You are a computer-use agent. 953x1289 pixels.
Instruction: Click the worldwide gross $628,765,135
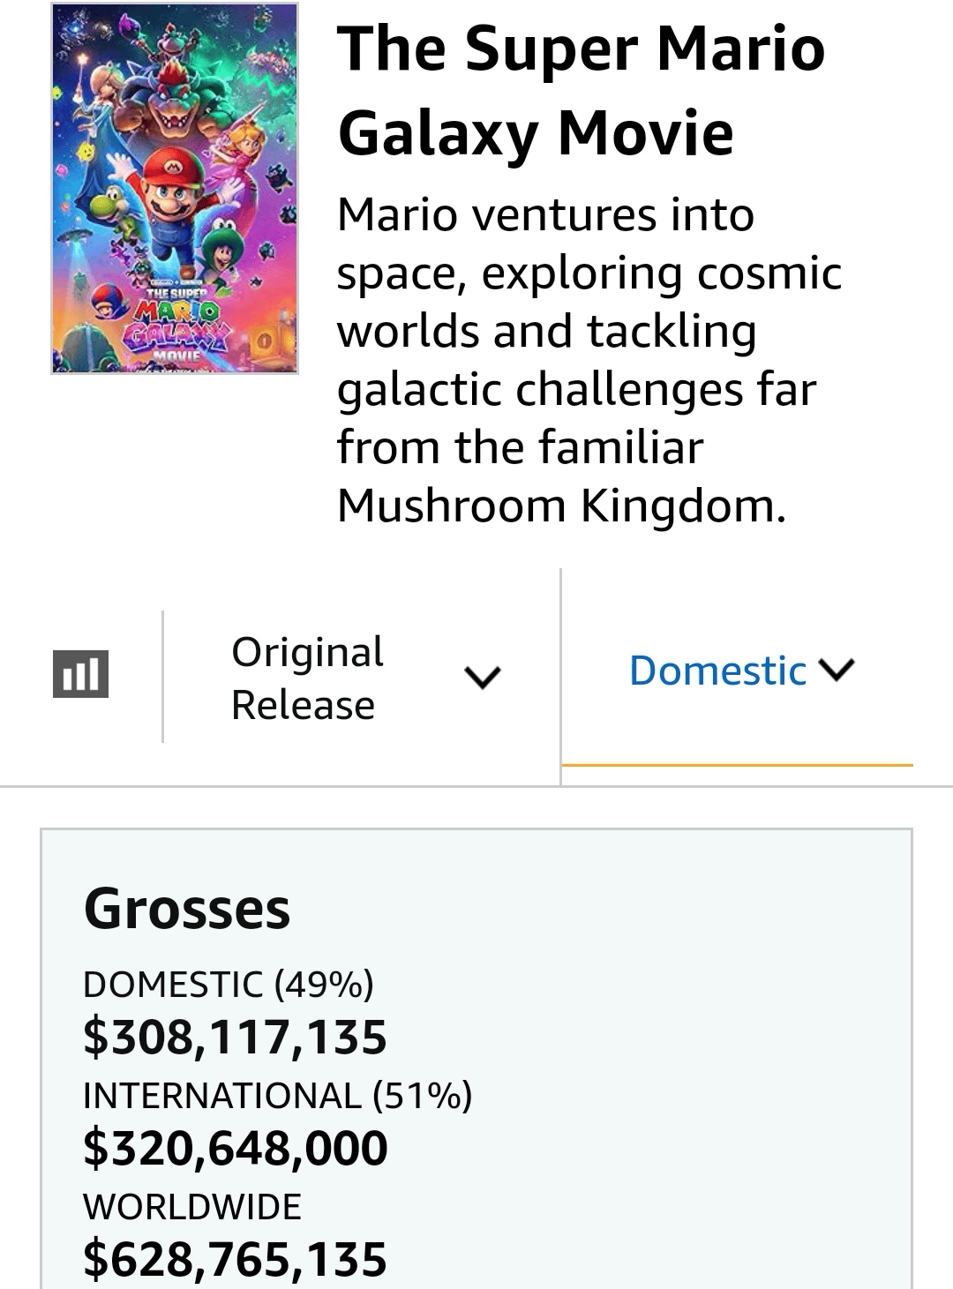[x=235, y=1259]
